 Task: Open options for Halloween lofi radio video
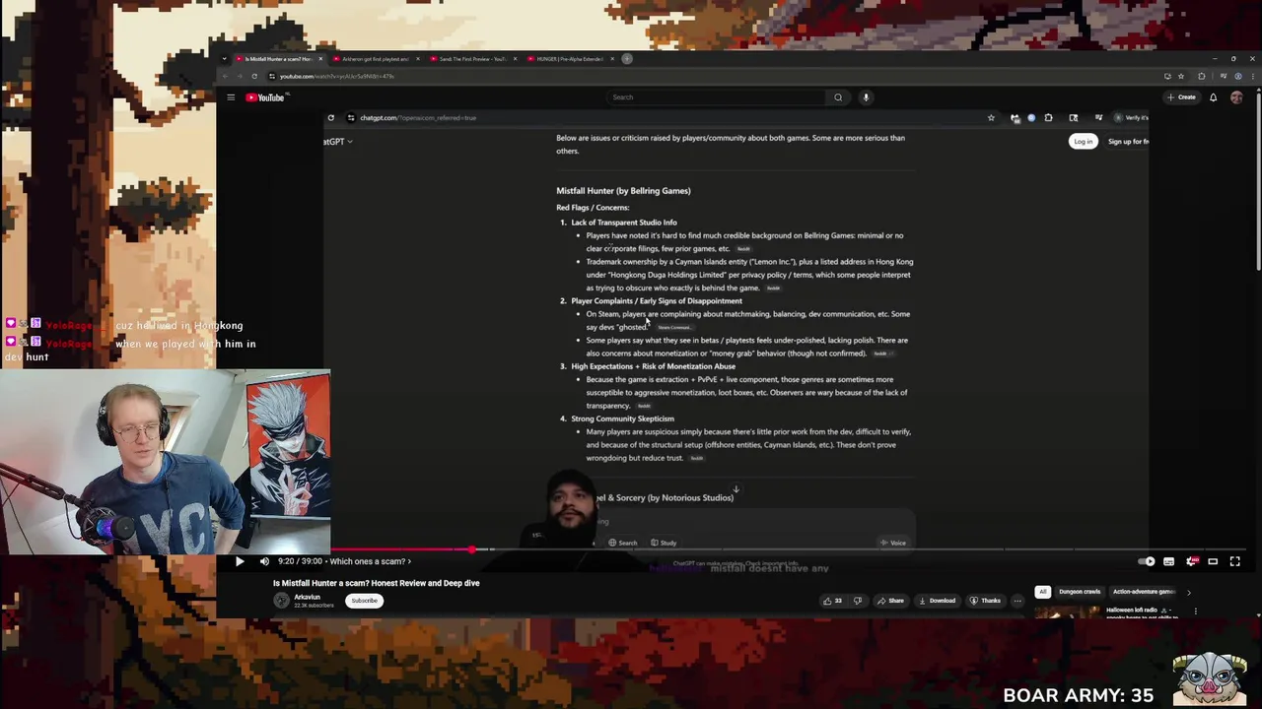[1195, 612]
